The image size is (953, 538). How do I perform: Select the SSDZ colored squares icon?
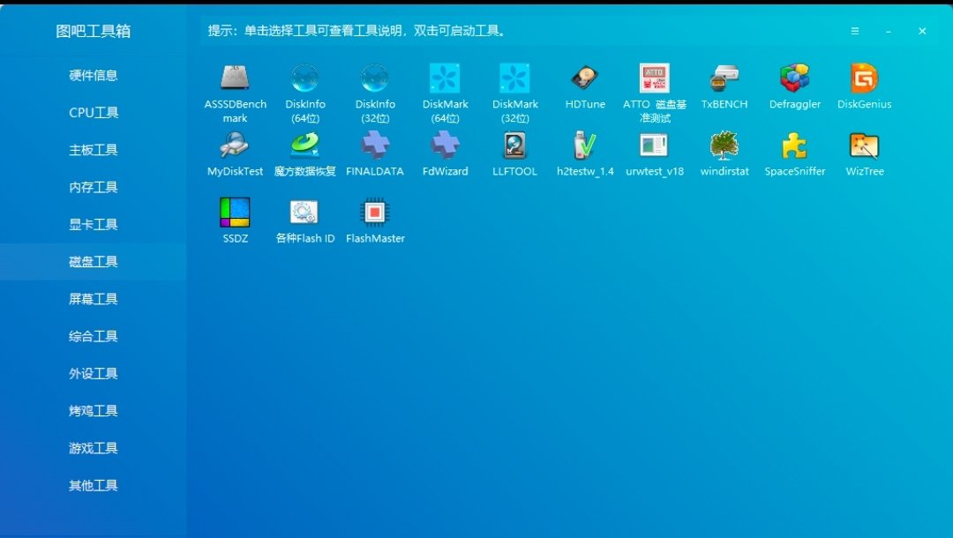[x=236, y=212]
